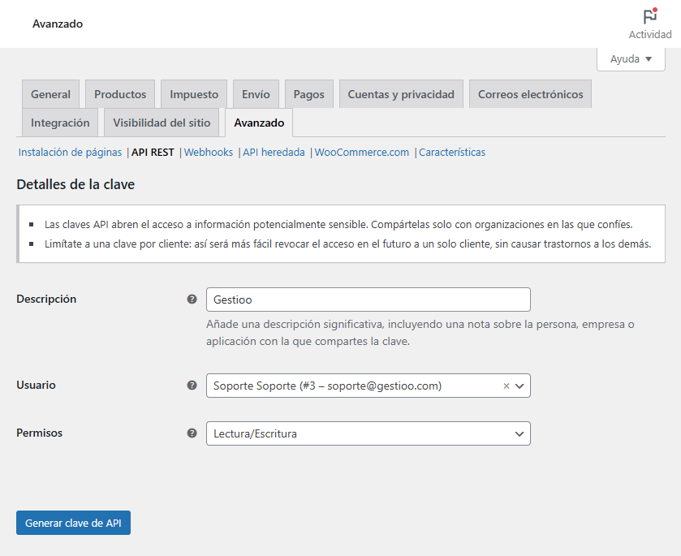Switch to Visibilidad del sitio tab

162,123
